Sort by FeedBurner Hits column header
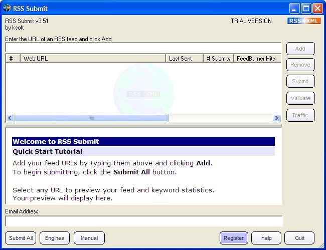Viewport: 326px width, 250px height. (x=257, y=58)
